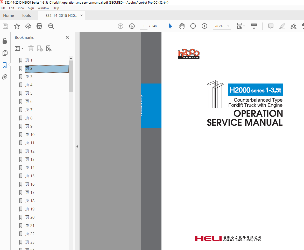Click the fit page width icon

(x=239, y=26)
